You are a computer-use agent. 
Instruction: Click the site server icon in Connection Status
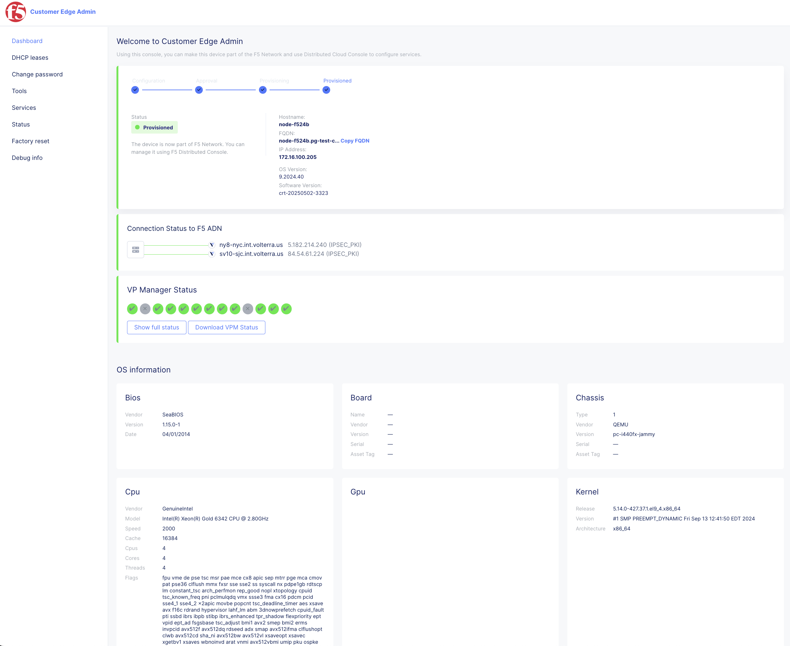[135, 250]
